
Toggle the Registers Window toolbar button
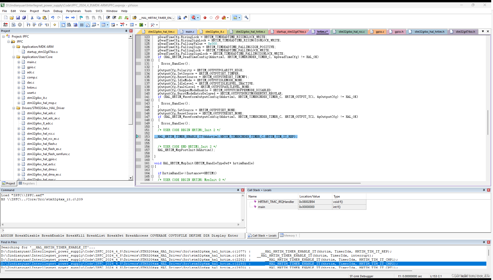point(82,25)
